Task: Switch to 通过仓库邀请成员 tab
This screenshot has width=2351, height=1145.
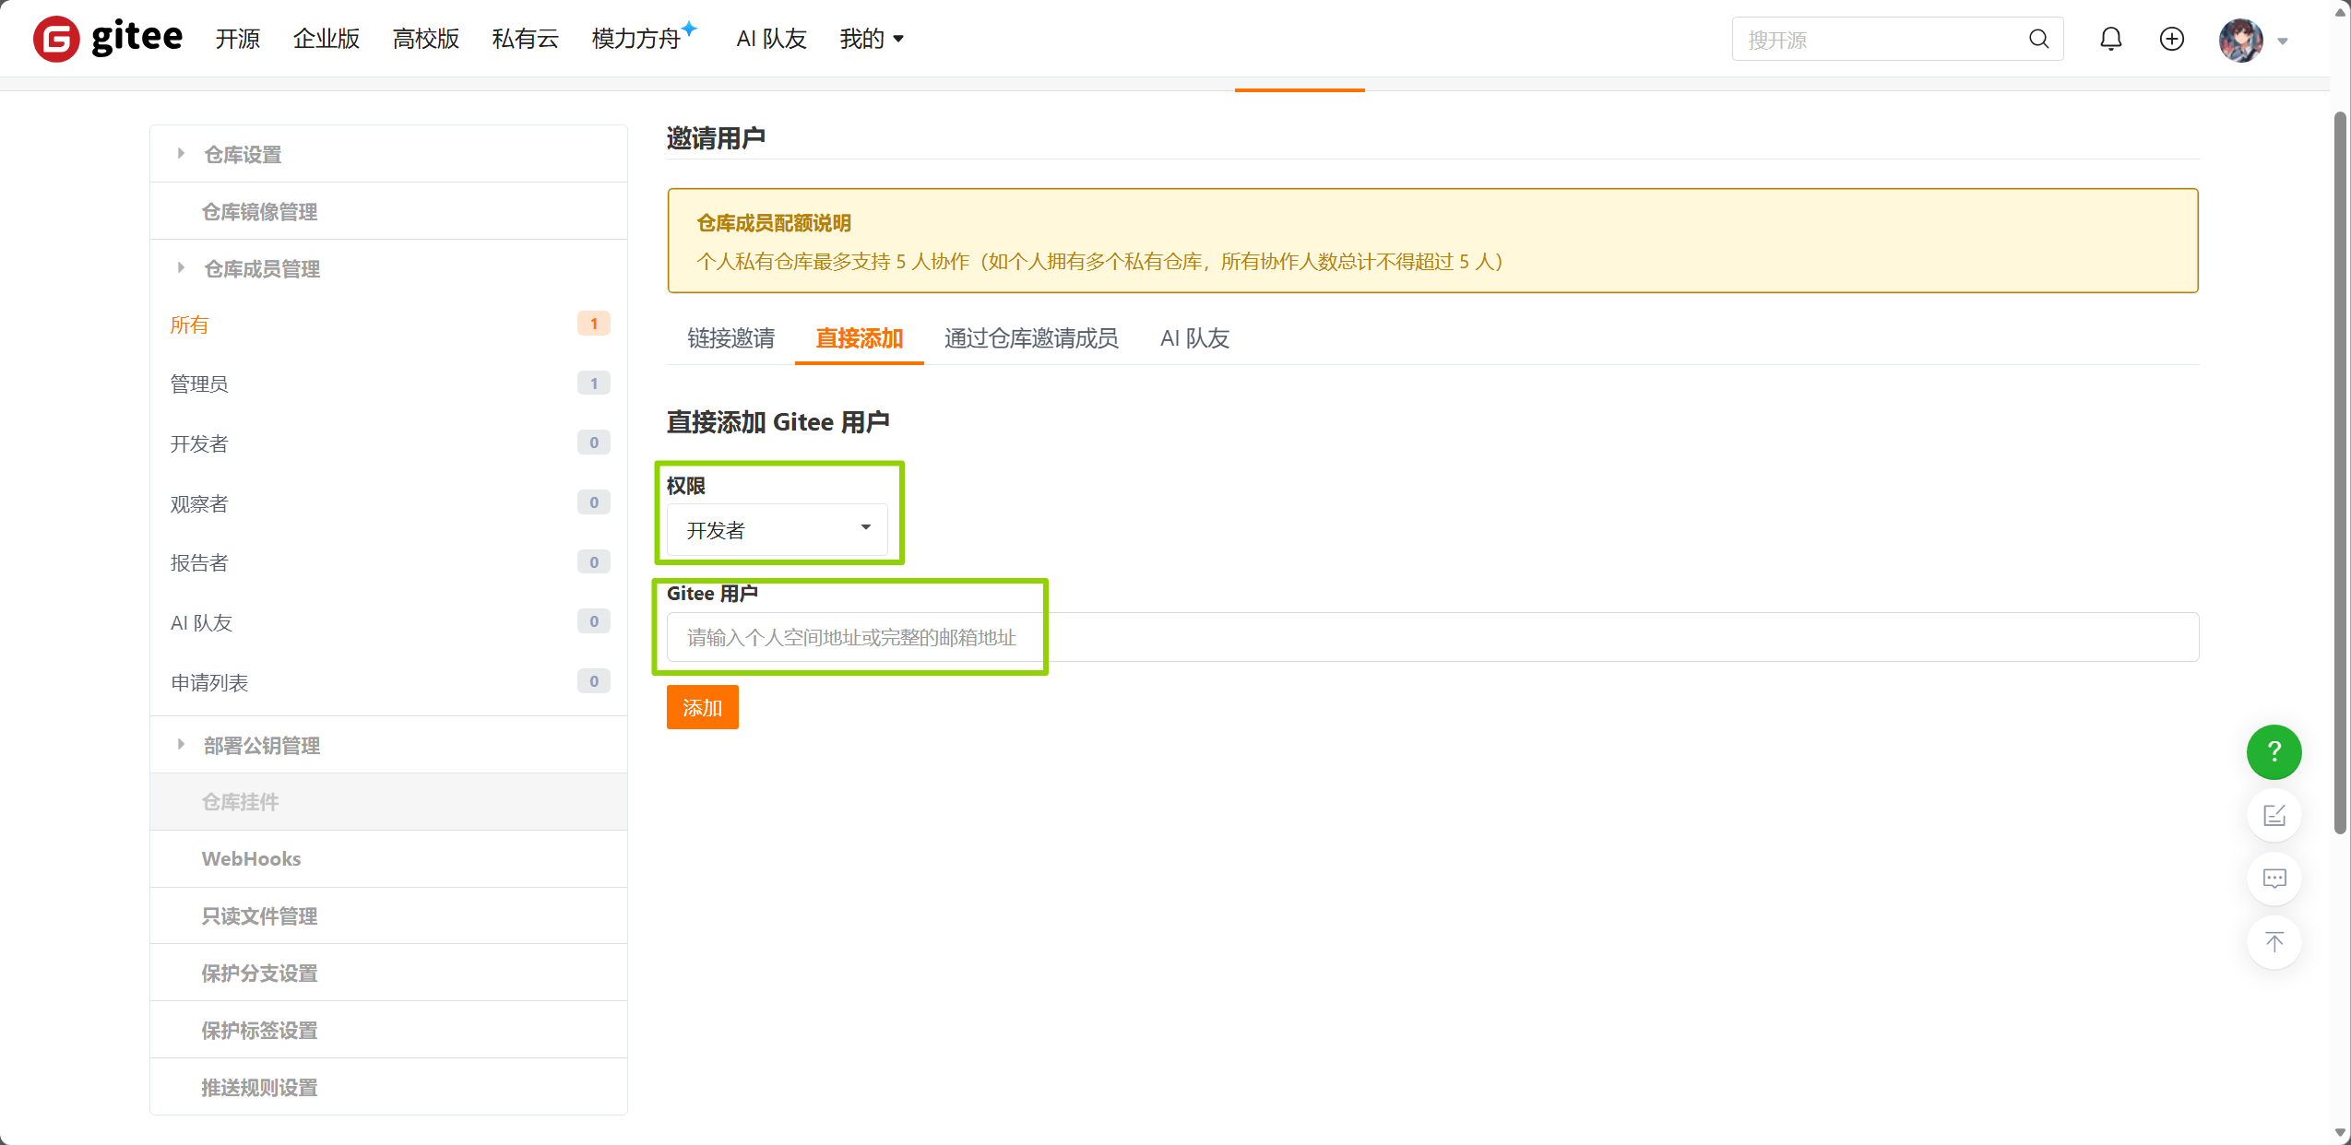Action: [x=1030, y=338]
